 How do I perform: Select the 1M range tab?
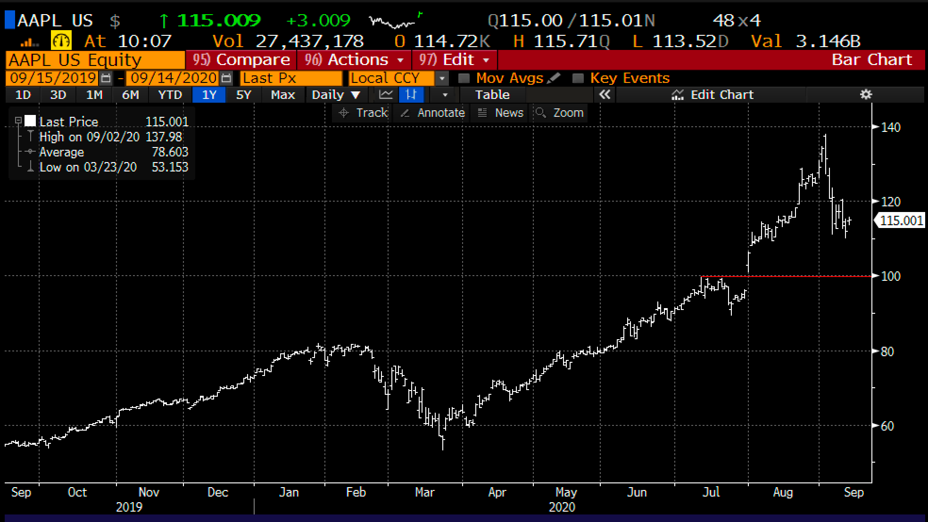pos(94,95)
